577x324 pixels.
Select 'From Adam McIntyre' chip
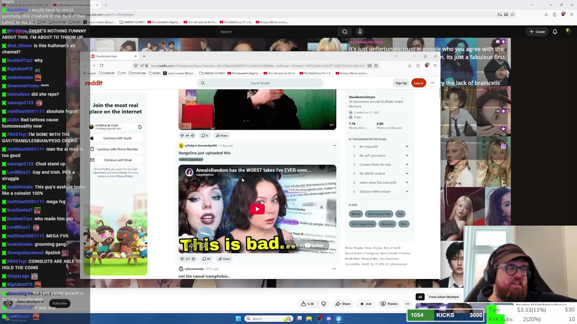444,297
